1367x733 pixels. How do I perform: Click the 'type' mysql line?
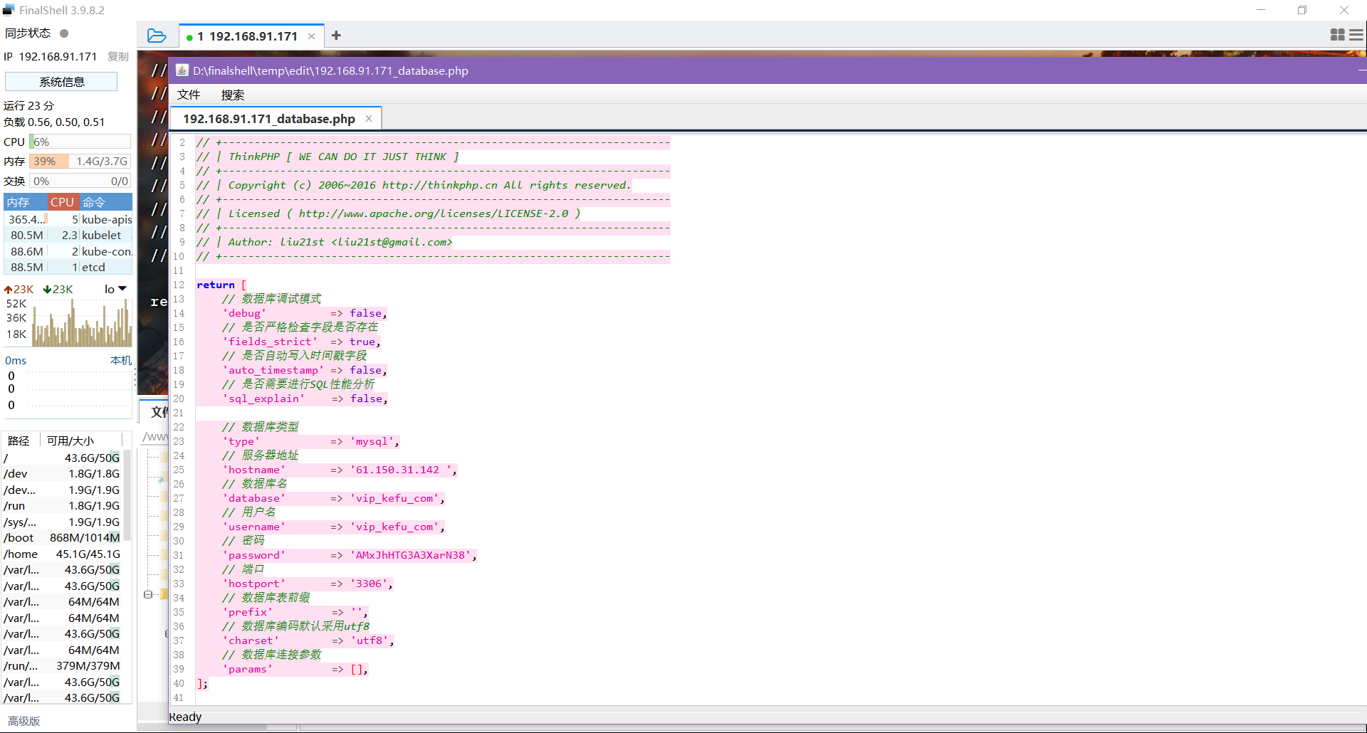(311, 441)
